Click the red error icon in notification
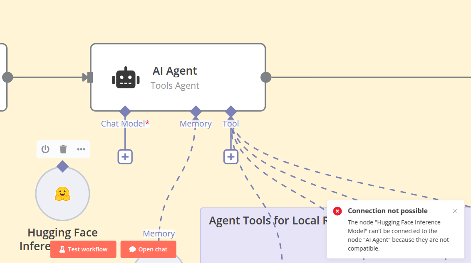 click(337, 211)
